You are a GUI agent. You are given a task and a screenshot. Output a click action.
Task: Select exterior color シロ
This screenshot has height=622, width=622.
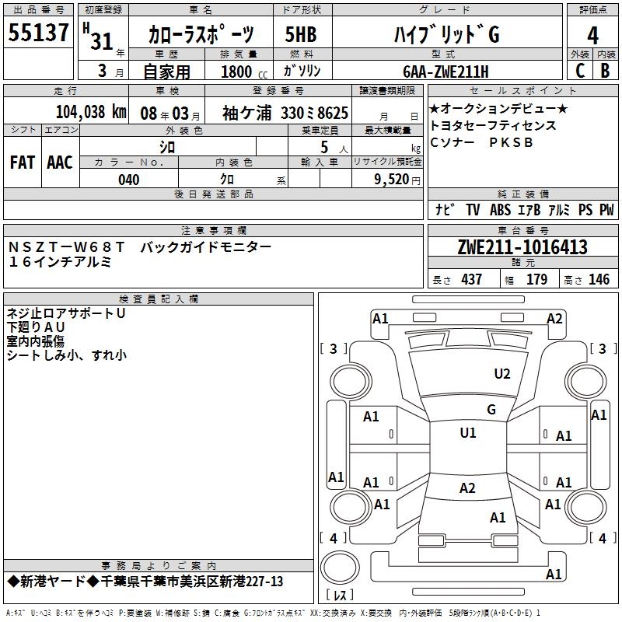(167, 147)
